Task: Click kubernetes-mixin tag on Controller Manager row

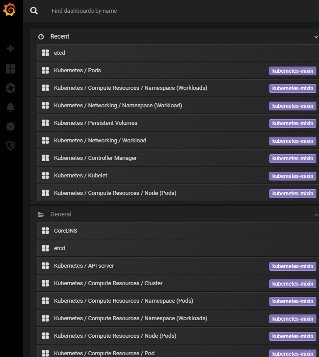Action: pyautogui.click(x=293, y=159)
